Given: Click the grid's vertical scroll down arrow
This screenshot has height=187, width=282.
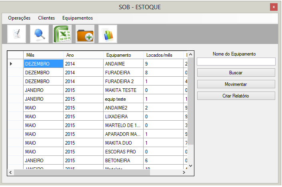Looking at the screenshot, I should coord(190,165).
